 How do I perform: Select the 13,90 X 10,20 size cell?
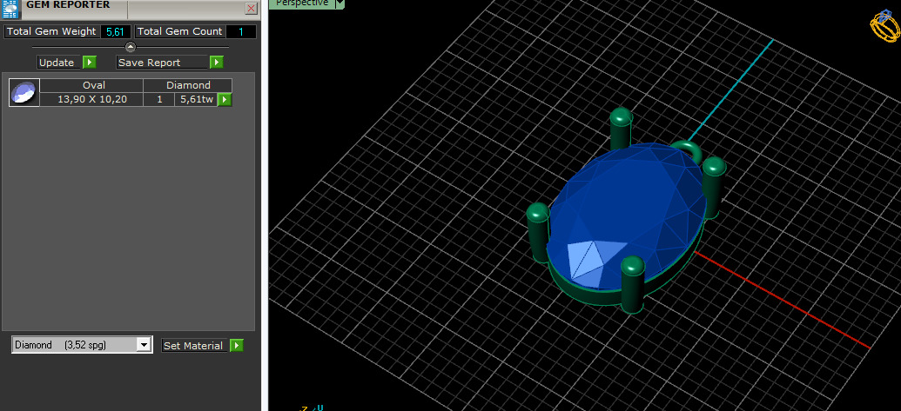pyautogui.click(x=91, y=100)
